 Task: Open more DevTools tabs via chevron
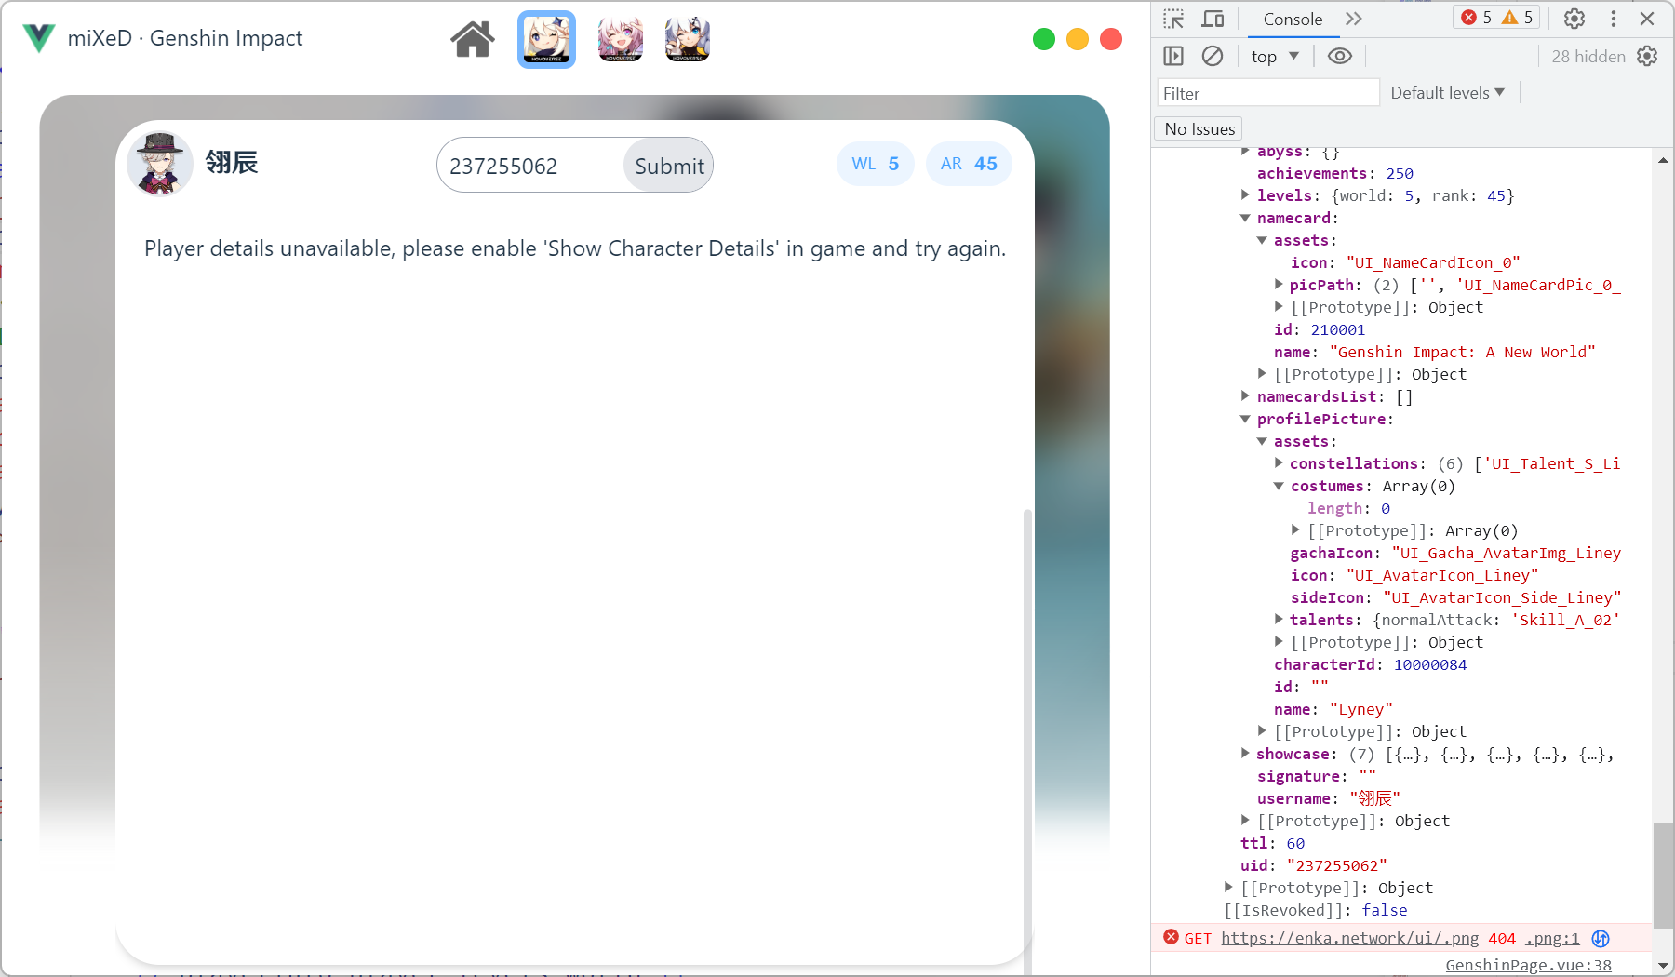[x=1355, y=18]
